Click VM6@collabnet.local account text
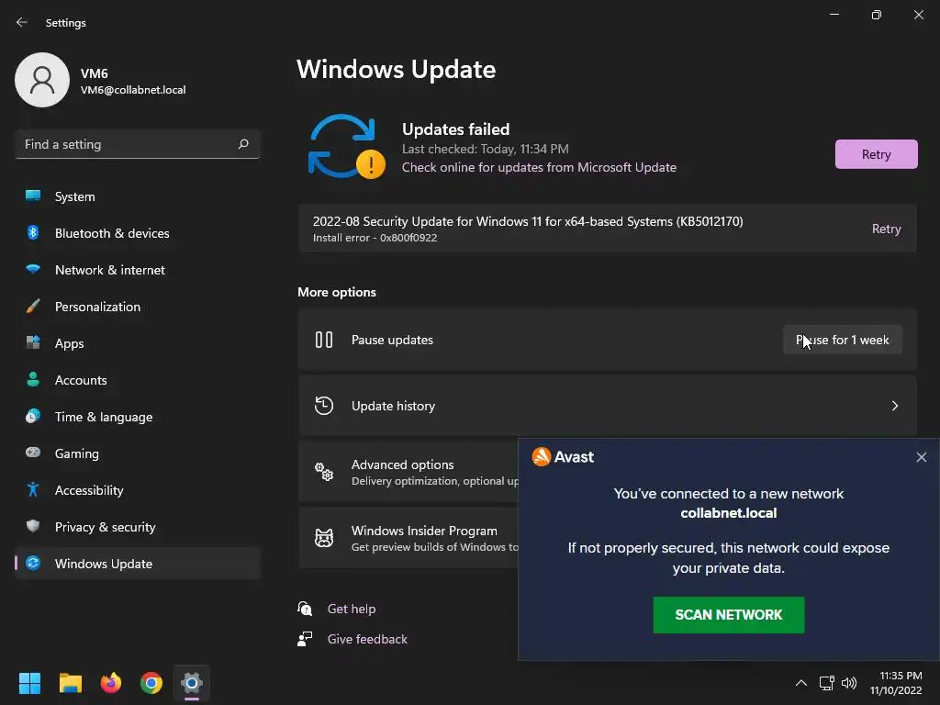 click(x=133, y=90)
